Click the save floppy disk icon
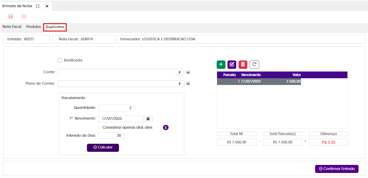Image resolution: width=368 pixels, height=178 pixels. 10,16
